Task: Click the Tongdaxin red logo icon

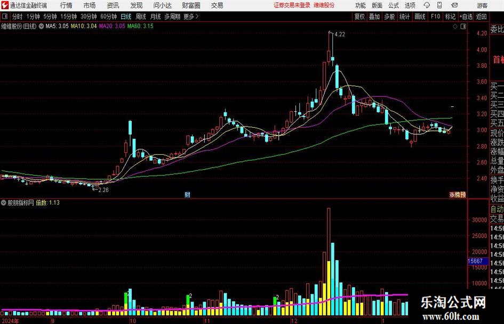Action: coord(4,5)
